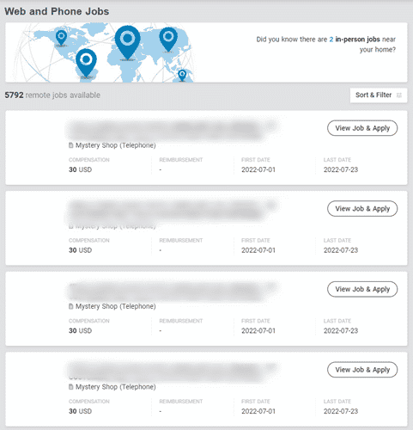413x430 pixels.
Task: Open the 2 in-person jobs link
Action: point(355,40)
